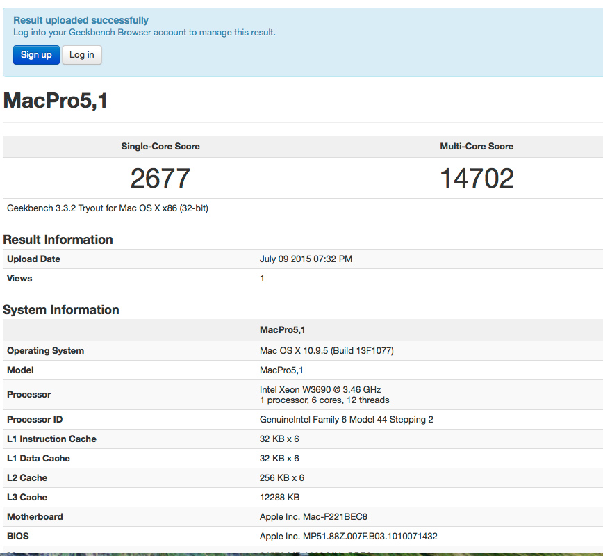Select the single-core score value 2677
This screenshot has height=556, width=603.
point(160,178)
